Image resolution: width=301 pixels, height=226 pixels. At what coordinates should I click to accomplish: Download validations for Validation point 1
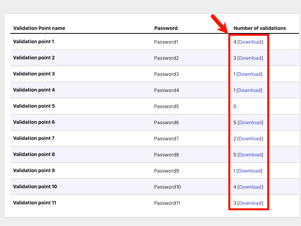click(250, 42)
